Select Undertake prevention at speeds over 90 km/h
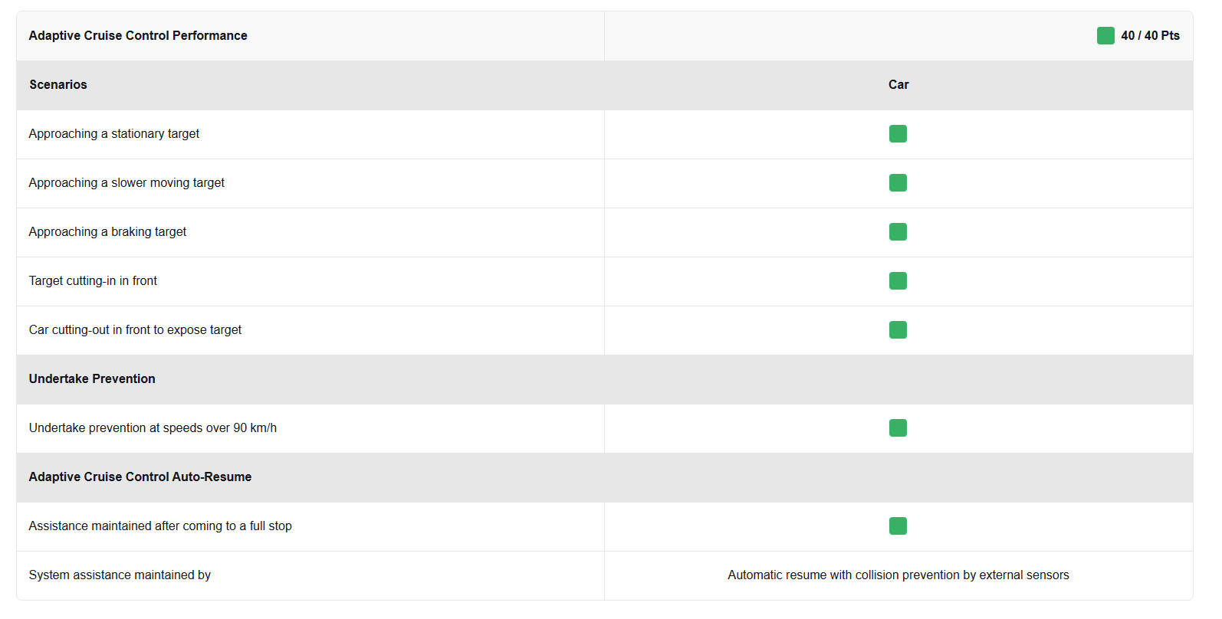The image size is (1222, 619). (153, 427)
